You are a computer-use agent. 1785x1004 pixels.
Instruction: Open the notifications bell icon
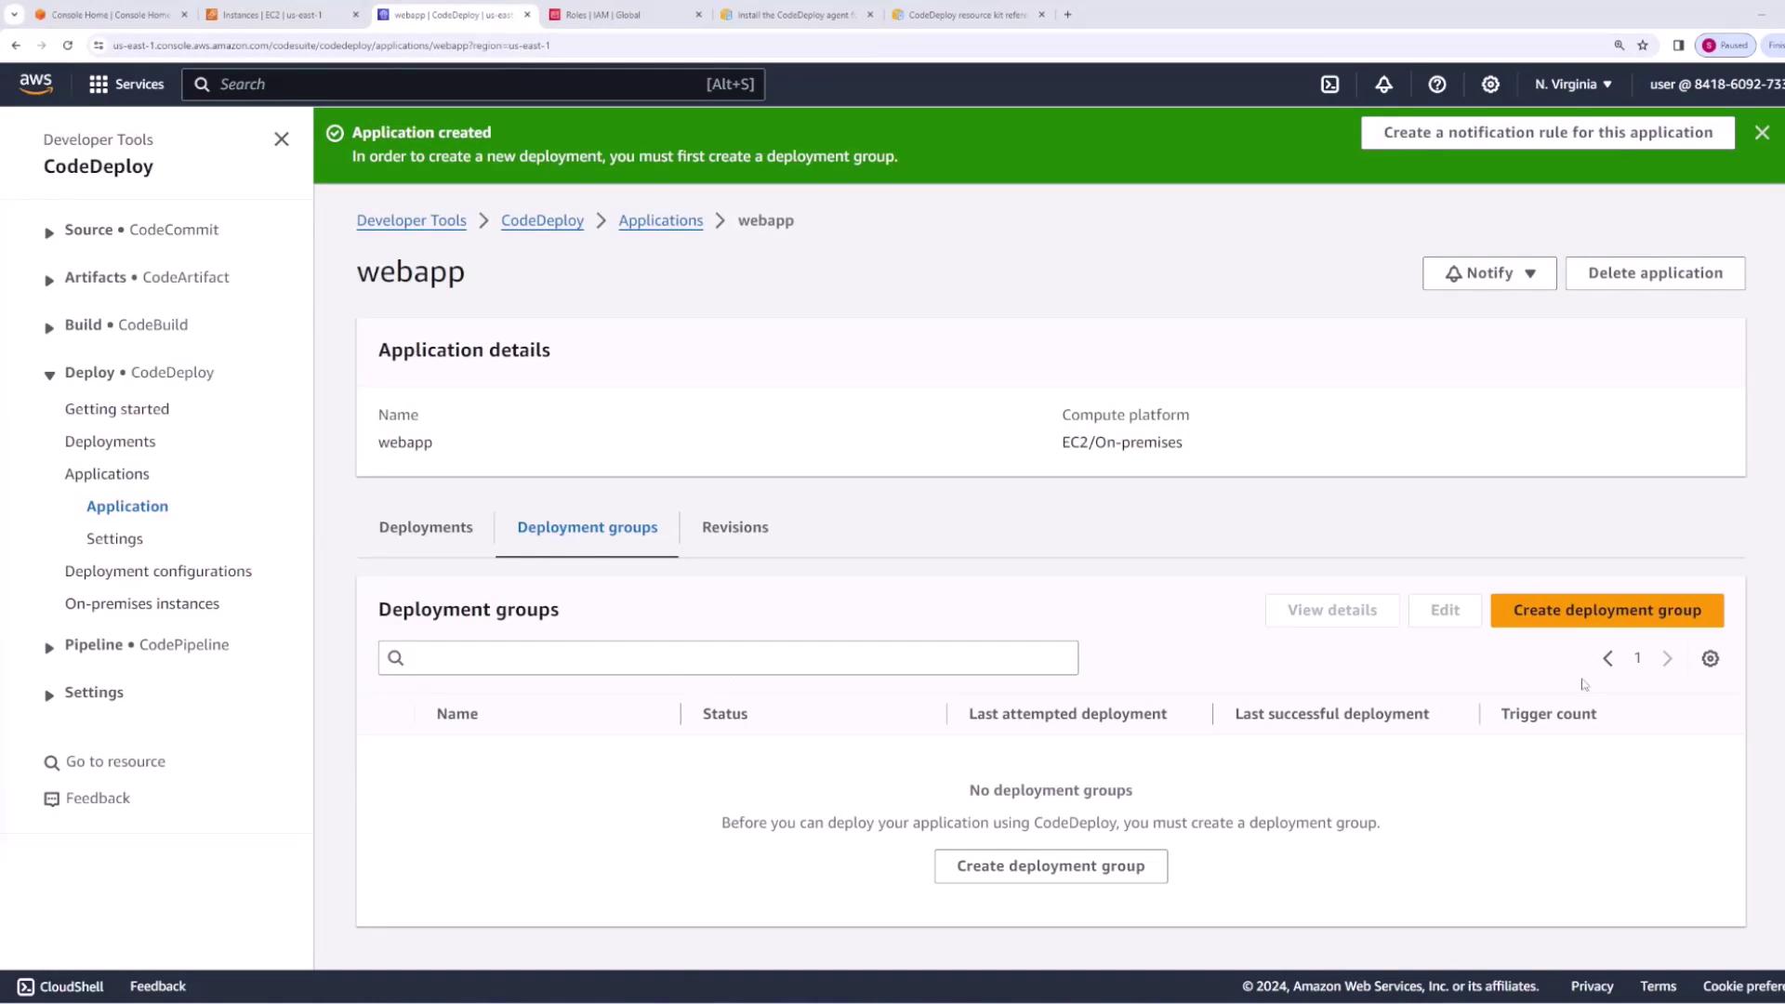[1383, 85]
